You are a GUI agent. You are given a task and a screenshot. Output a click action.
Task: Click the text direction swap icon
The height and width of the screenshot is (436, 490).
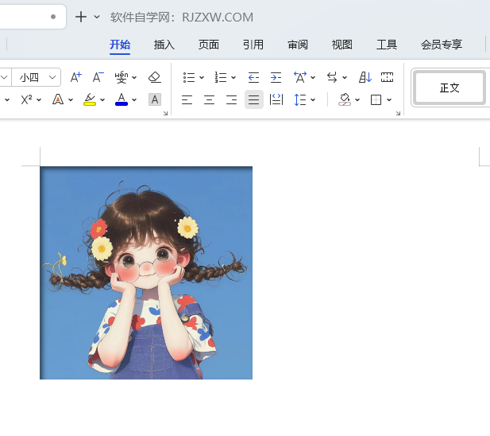[332, 77]
